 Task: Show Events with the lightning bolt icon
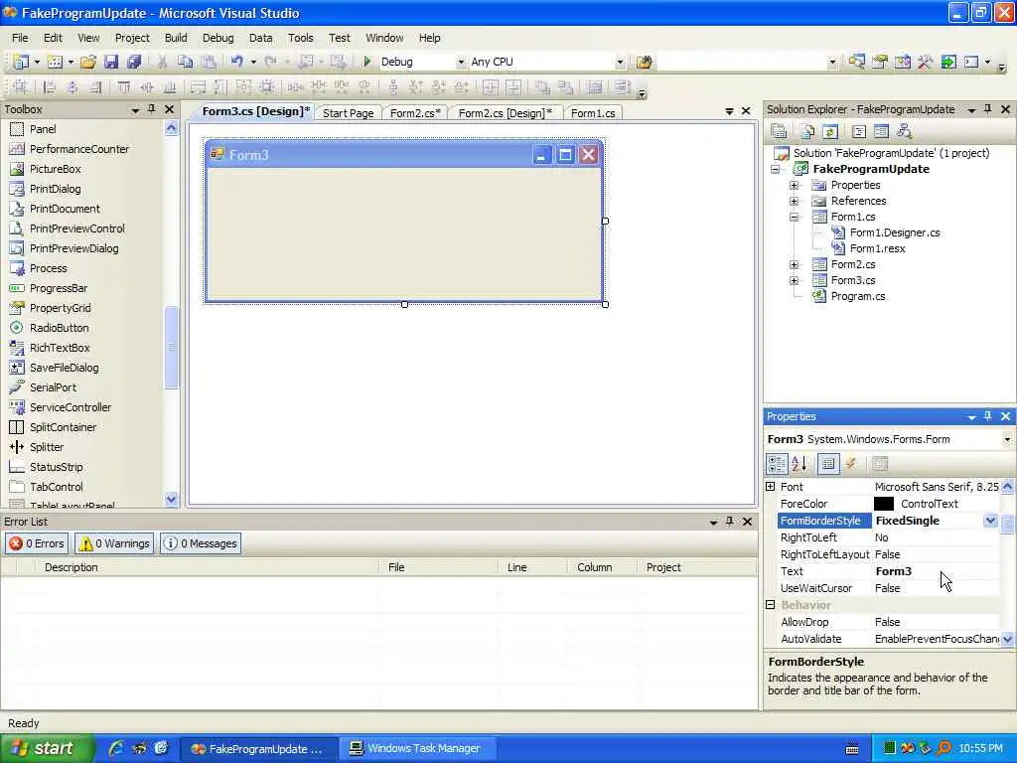click(x=851, y=463)
